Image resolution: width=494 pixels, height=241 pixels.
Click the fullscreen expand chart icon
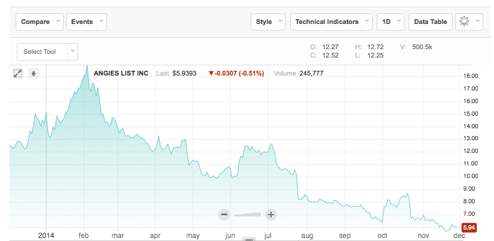(x=18, y=73)
